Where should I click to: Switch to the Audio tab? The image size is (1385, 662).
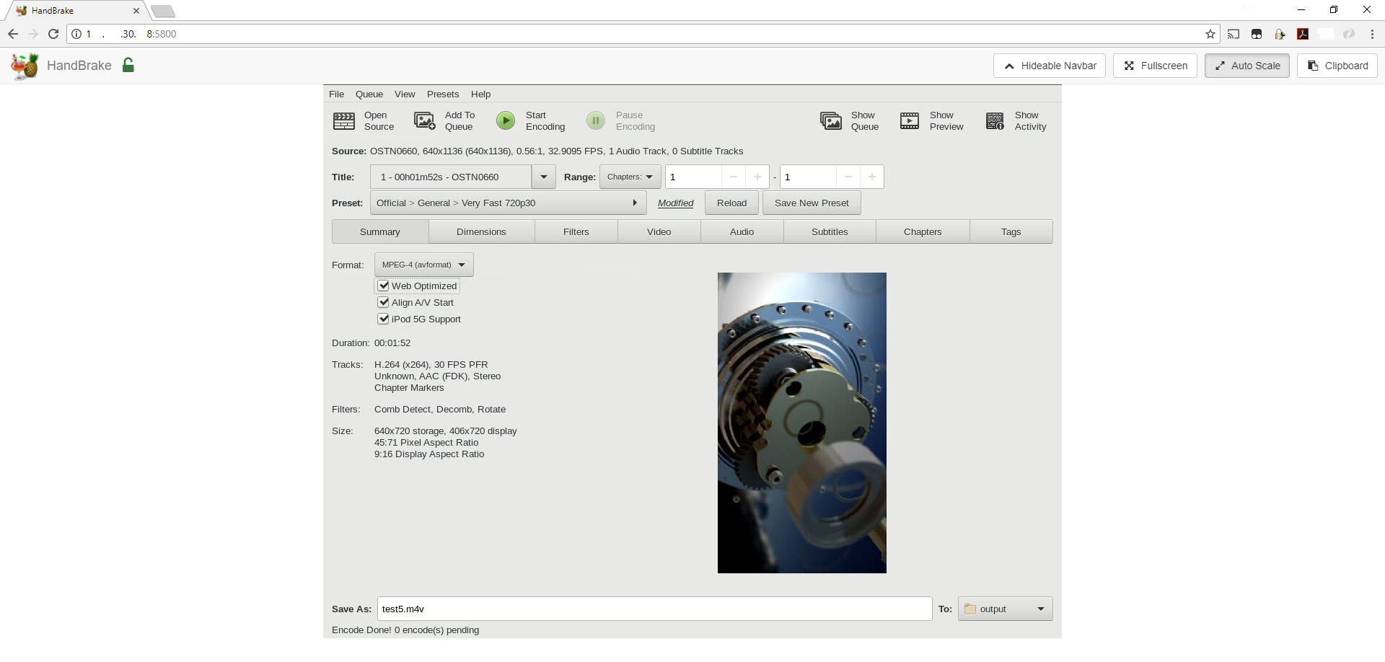click(742, 232)
